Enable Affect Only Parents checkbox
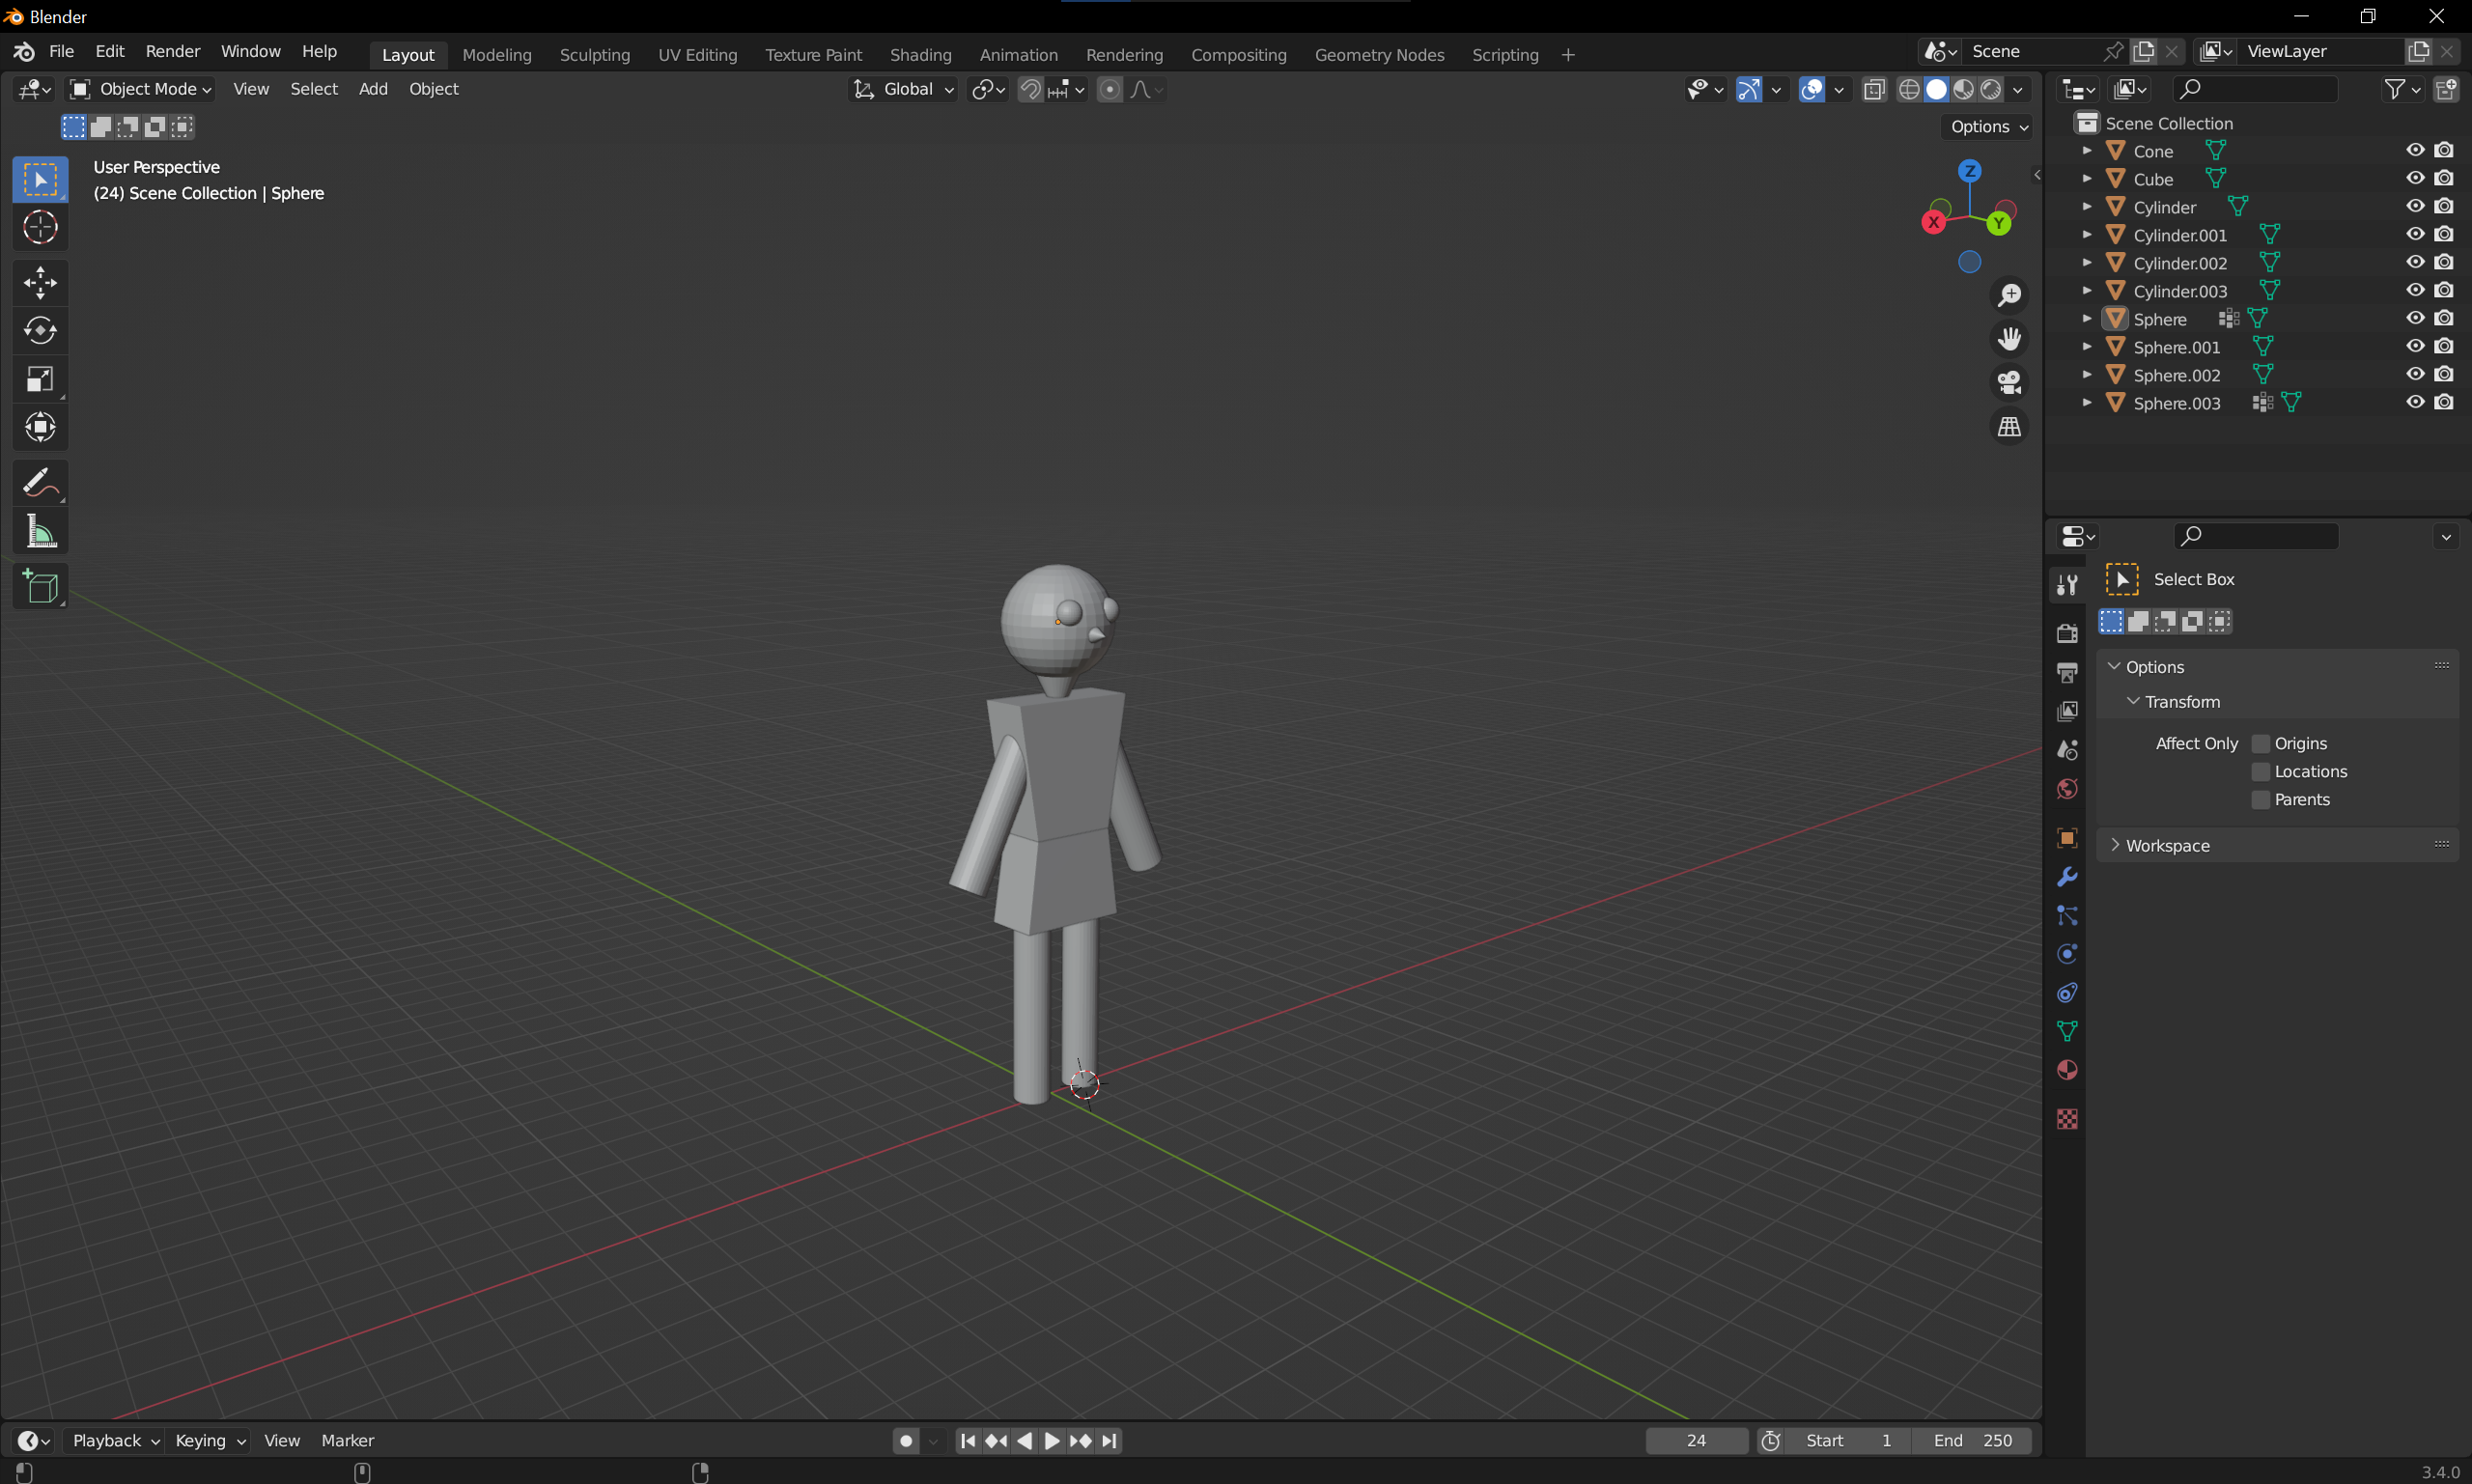This screenshot has width=2472, height=1484. [2260, 799]
